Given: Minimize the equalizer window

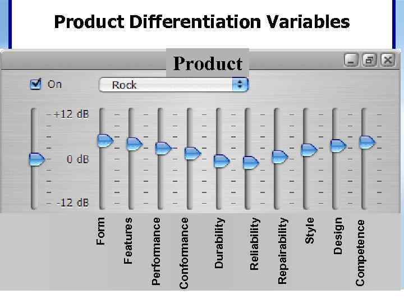Looking at the screenshot, I should click(x=352, y=60).
